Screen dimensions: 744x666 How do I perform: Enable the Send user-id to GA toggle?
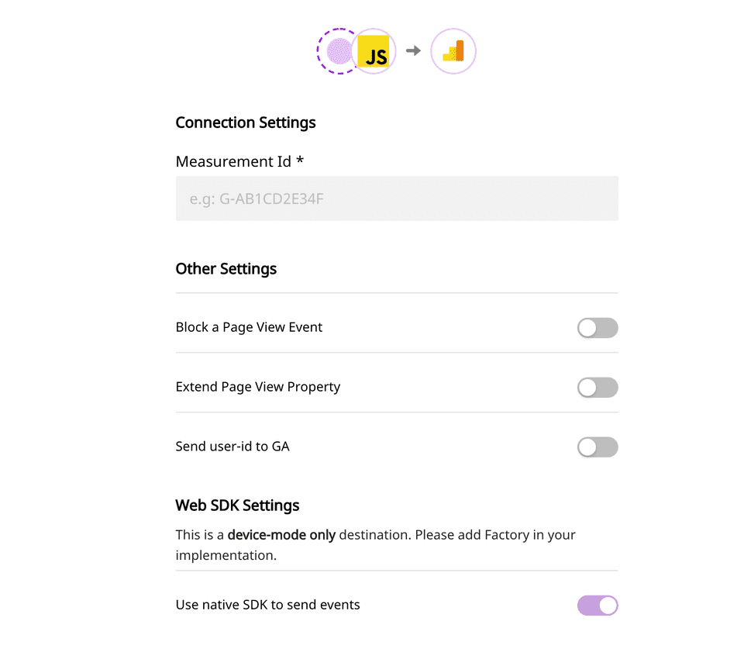pos(598,447)
